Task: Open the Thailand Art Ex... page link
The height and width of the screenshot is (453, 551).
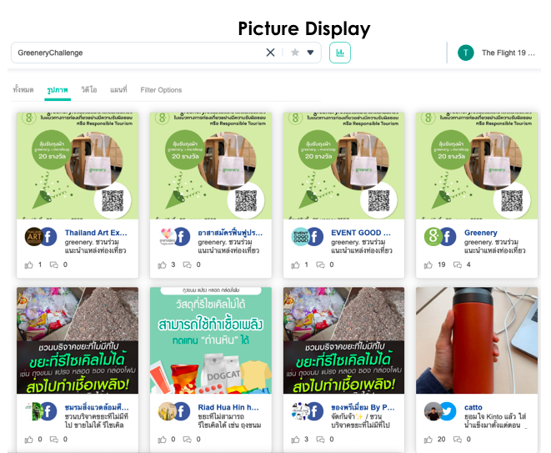Action: point(96,233)
